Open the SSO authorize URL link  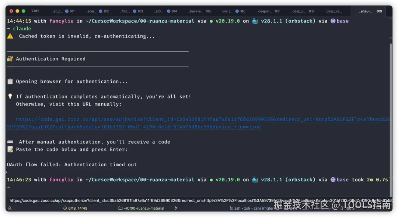(198, 123)
